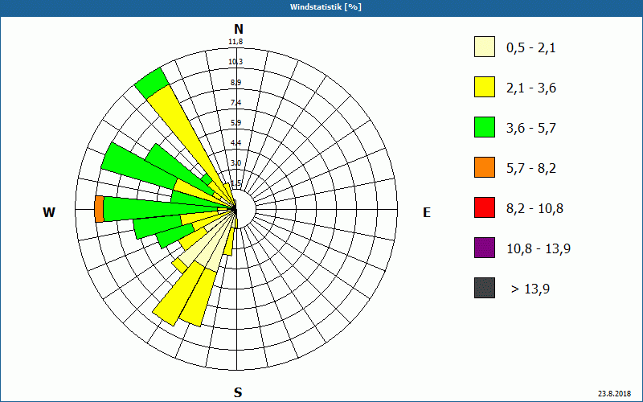This screenshot has width=643, height=402.
Task: Click the 4,4 radial scale value
Action: point(235,143)
